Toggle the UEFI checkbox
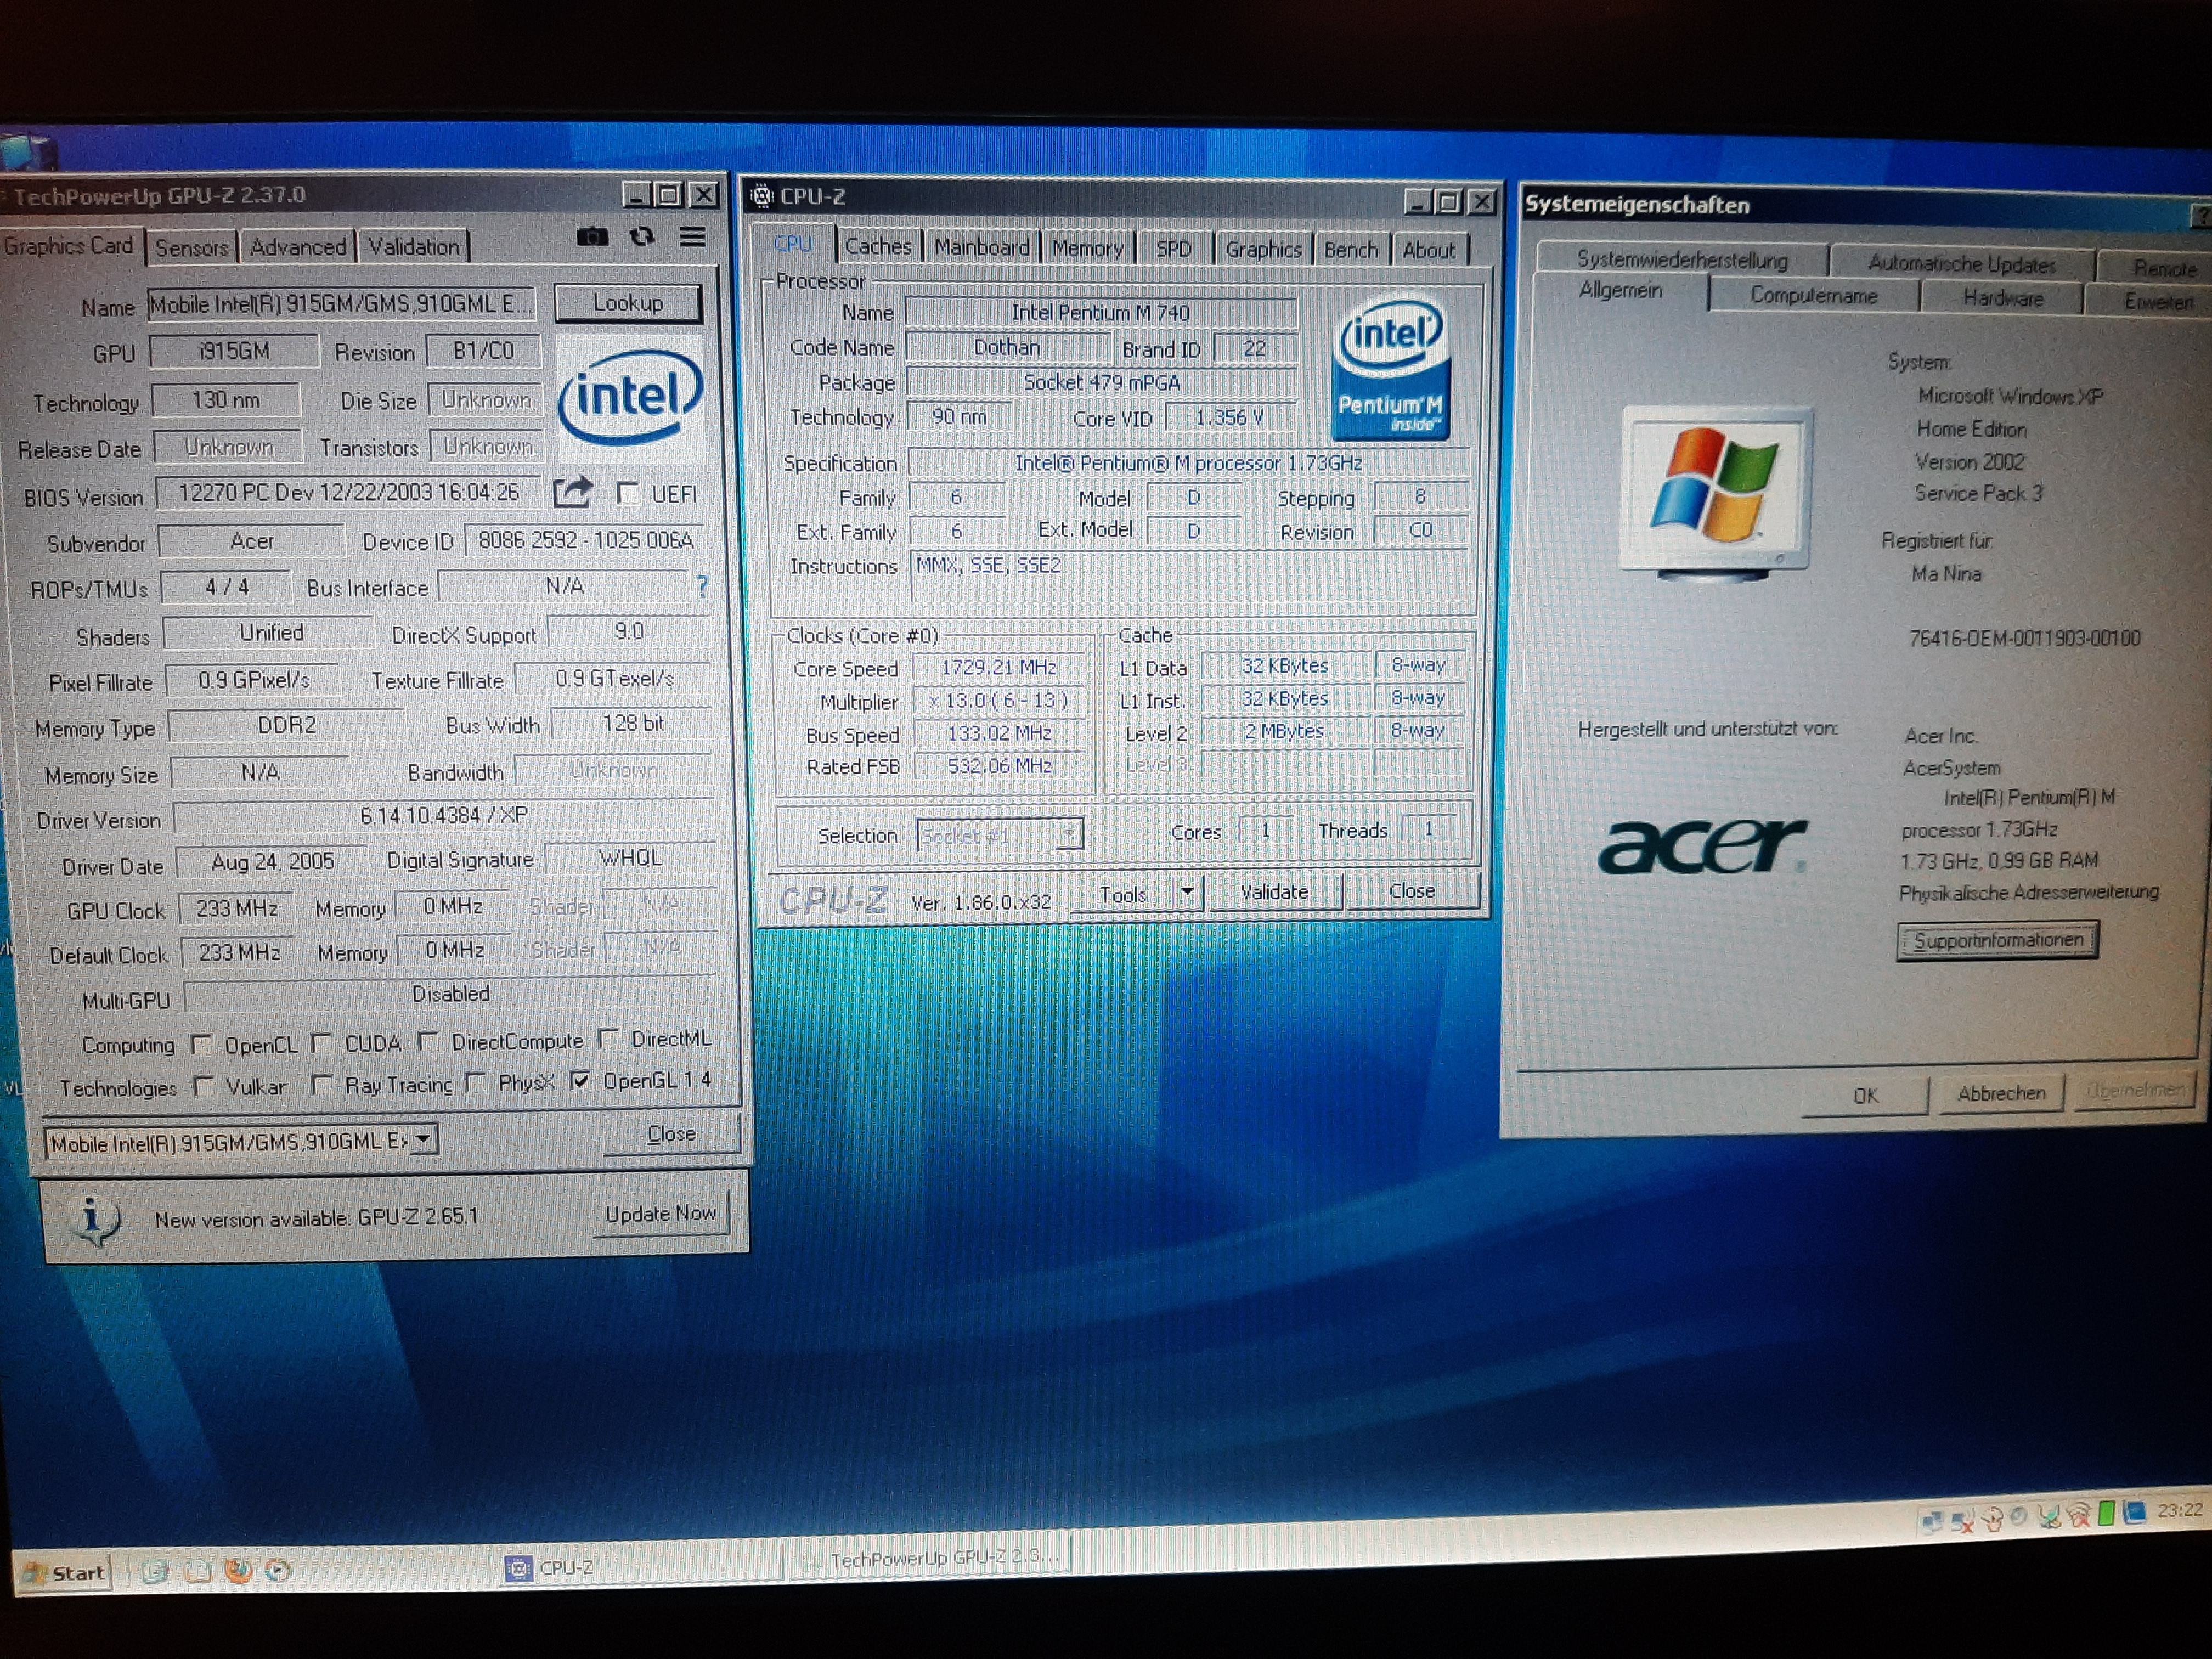This screenshot has height=1659, width=2212. 629,493
